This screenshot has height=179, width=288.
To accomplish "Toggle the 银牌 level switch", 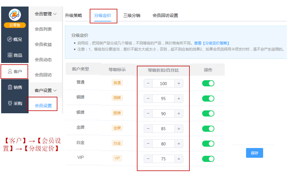I will coord(208,114).
